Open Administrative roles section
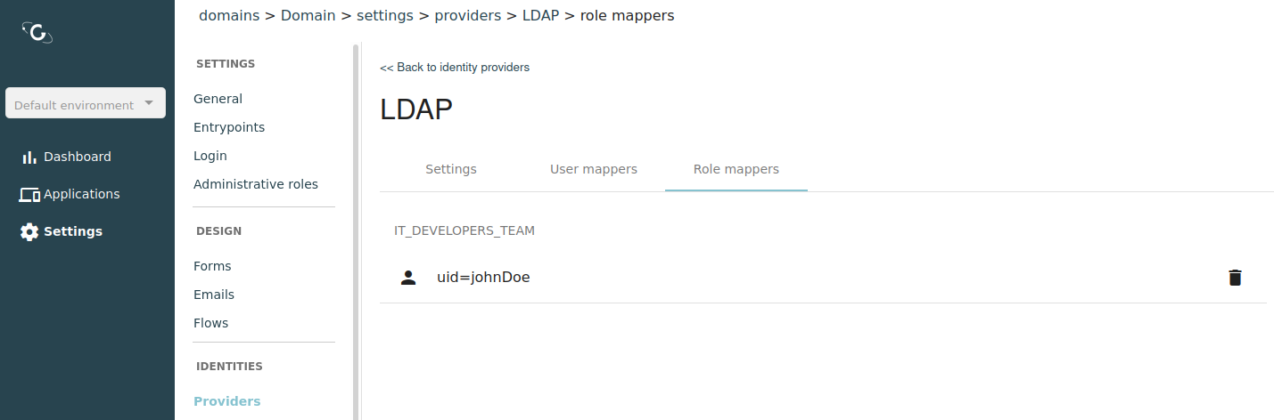The height and width of the screenshot is (420, 1274). [256, 184]
